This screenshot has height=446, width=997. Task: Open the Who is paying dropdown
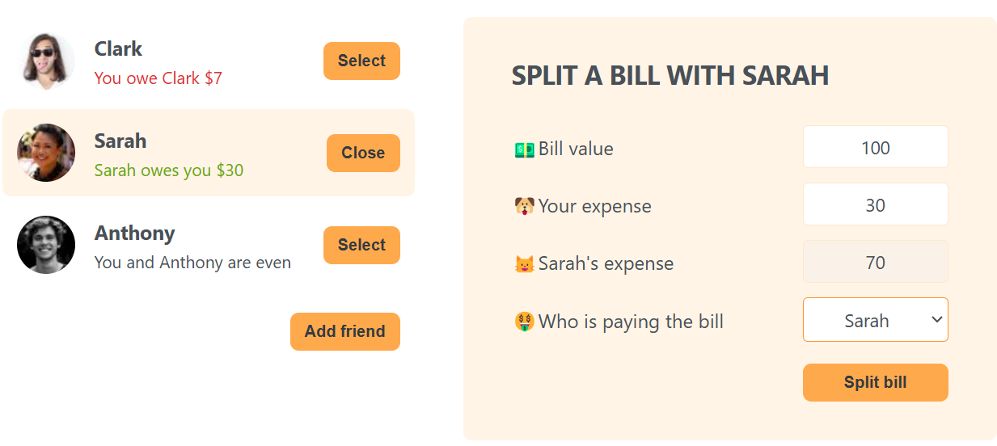[875, 320]
